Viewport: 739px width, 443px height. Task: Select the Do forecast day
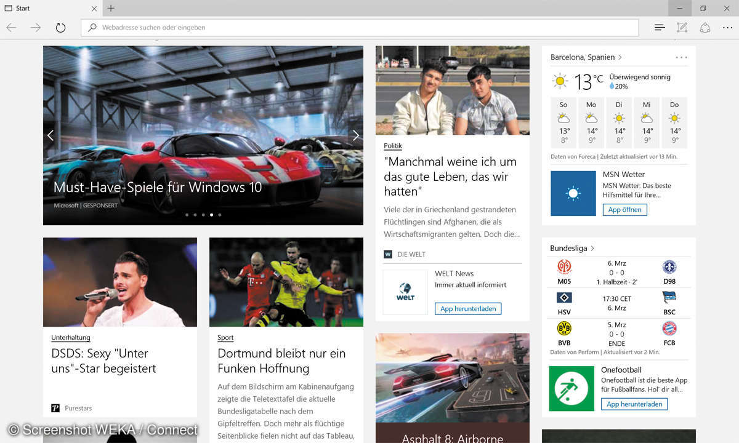pos(674,122)
